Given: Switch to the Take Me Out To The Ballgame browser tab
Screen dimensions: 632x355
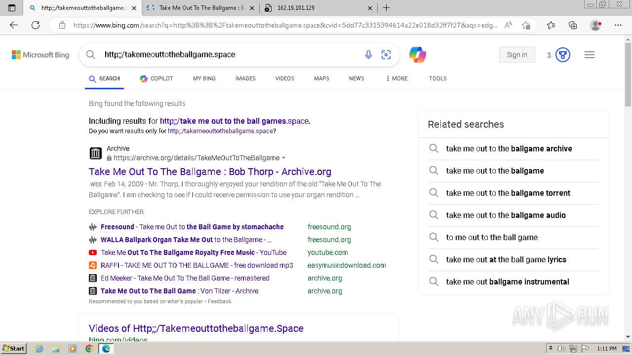Looking at the screenshot, I should (x=201, y=8).
